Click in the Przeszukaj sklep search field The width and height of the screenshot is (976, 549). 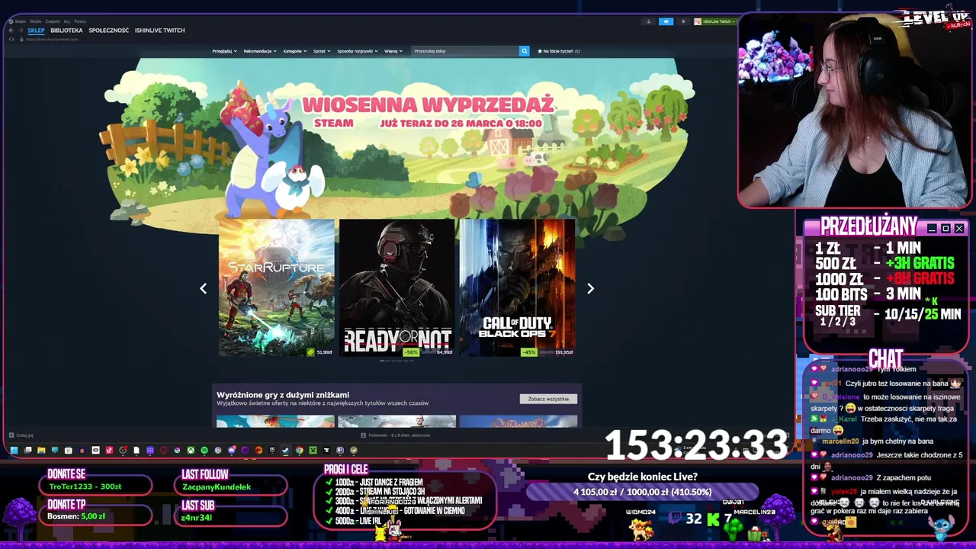(464, 51)
